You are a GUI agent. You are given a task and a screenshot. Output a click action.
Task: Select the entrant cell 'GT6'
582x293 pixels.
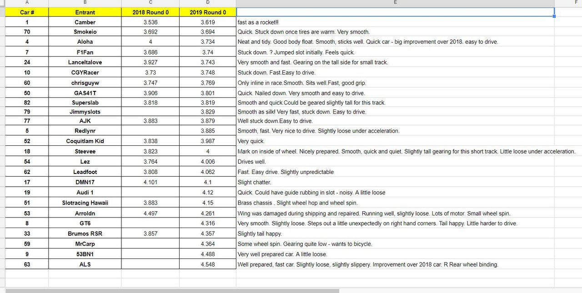pos(85,223)
